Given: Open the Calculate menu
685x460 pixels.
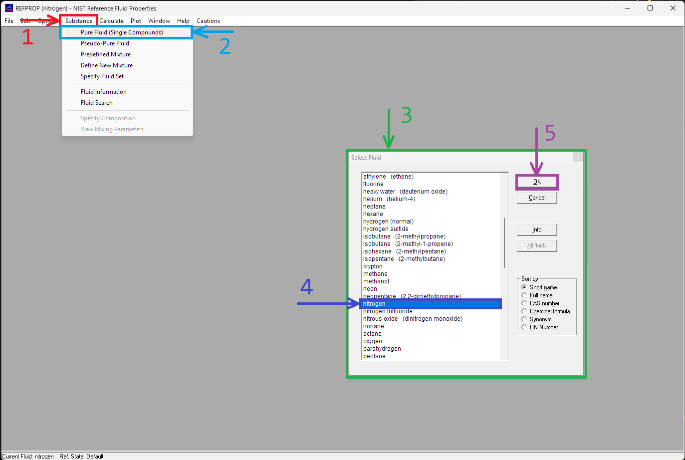Looking at the screenshot, I should (111, 21).
